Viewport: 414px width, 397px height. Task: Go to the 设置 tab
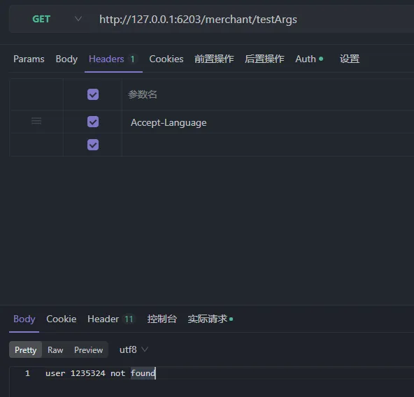pyautogui.click(x=350, y=59)
